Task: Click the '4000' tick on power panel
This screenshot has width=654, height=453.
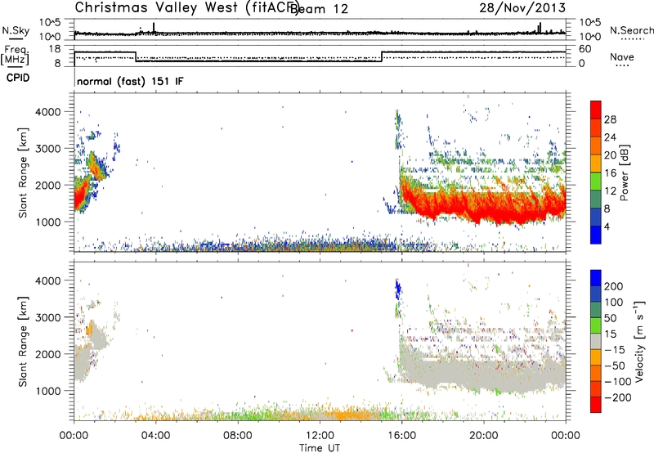Action: [x=47, y=112]
